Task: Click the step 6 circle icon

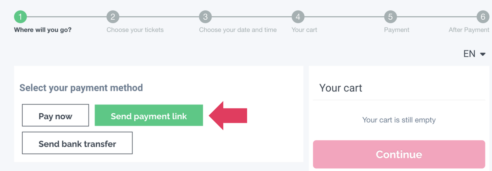Action: (483, 17)
